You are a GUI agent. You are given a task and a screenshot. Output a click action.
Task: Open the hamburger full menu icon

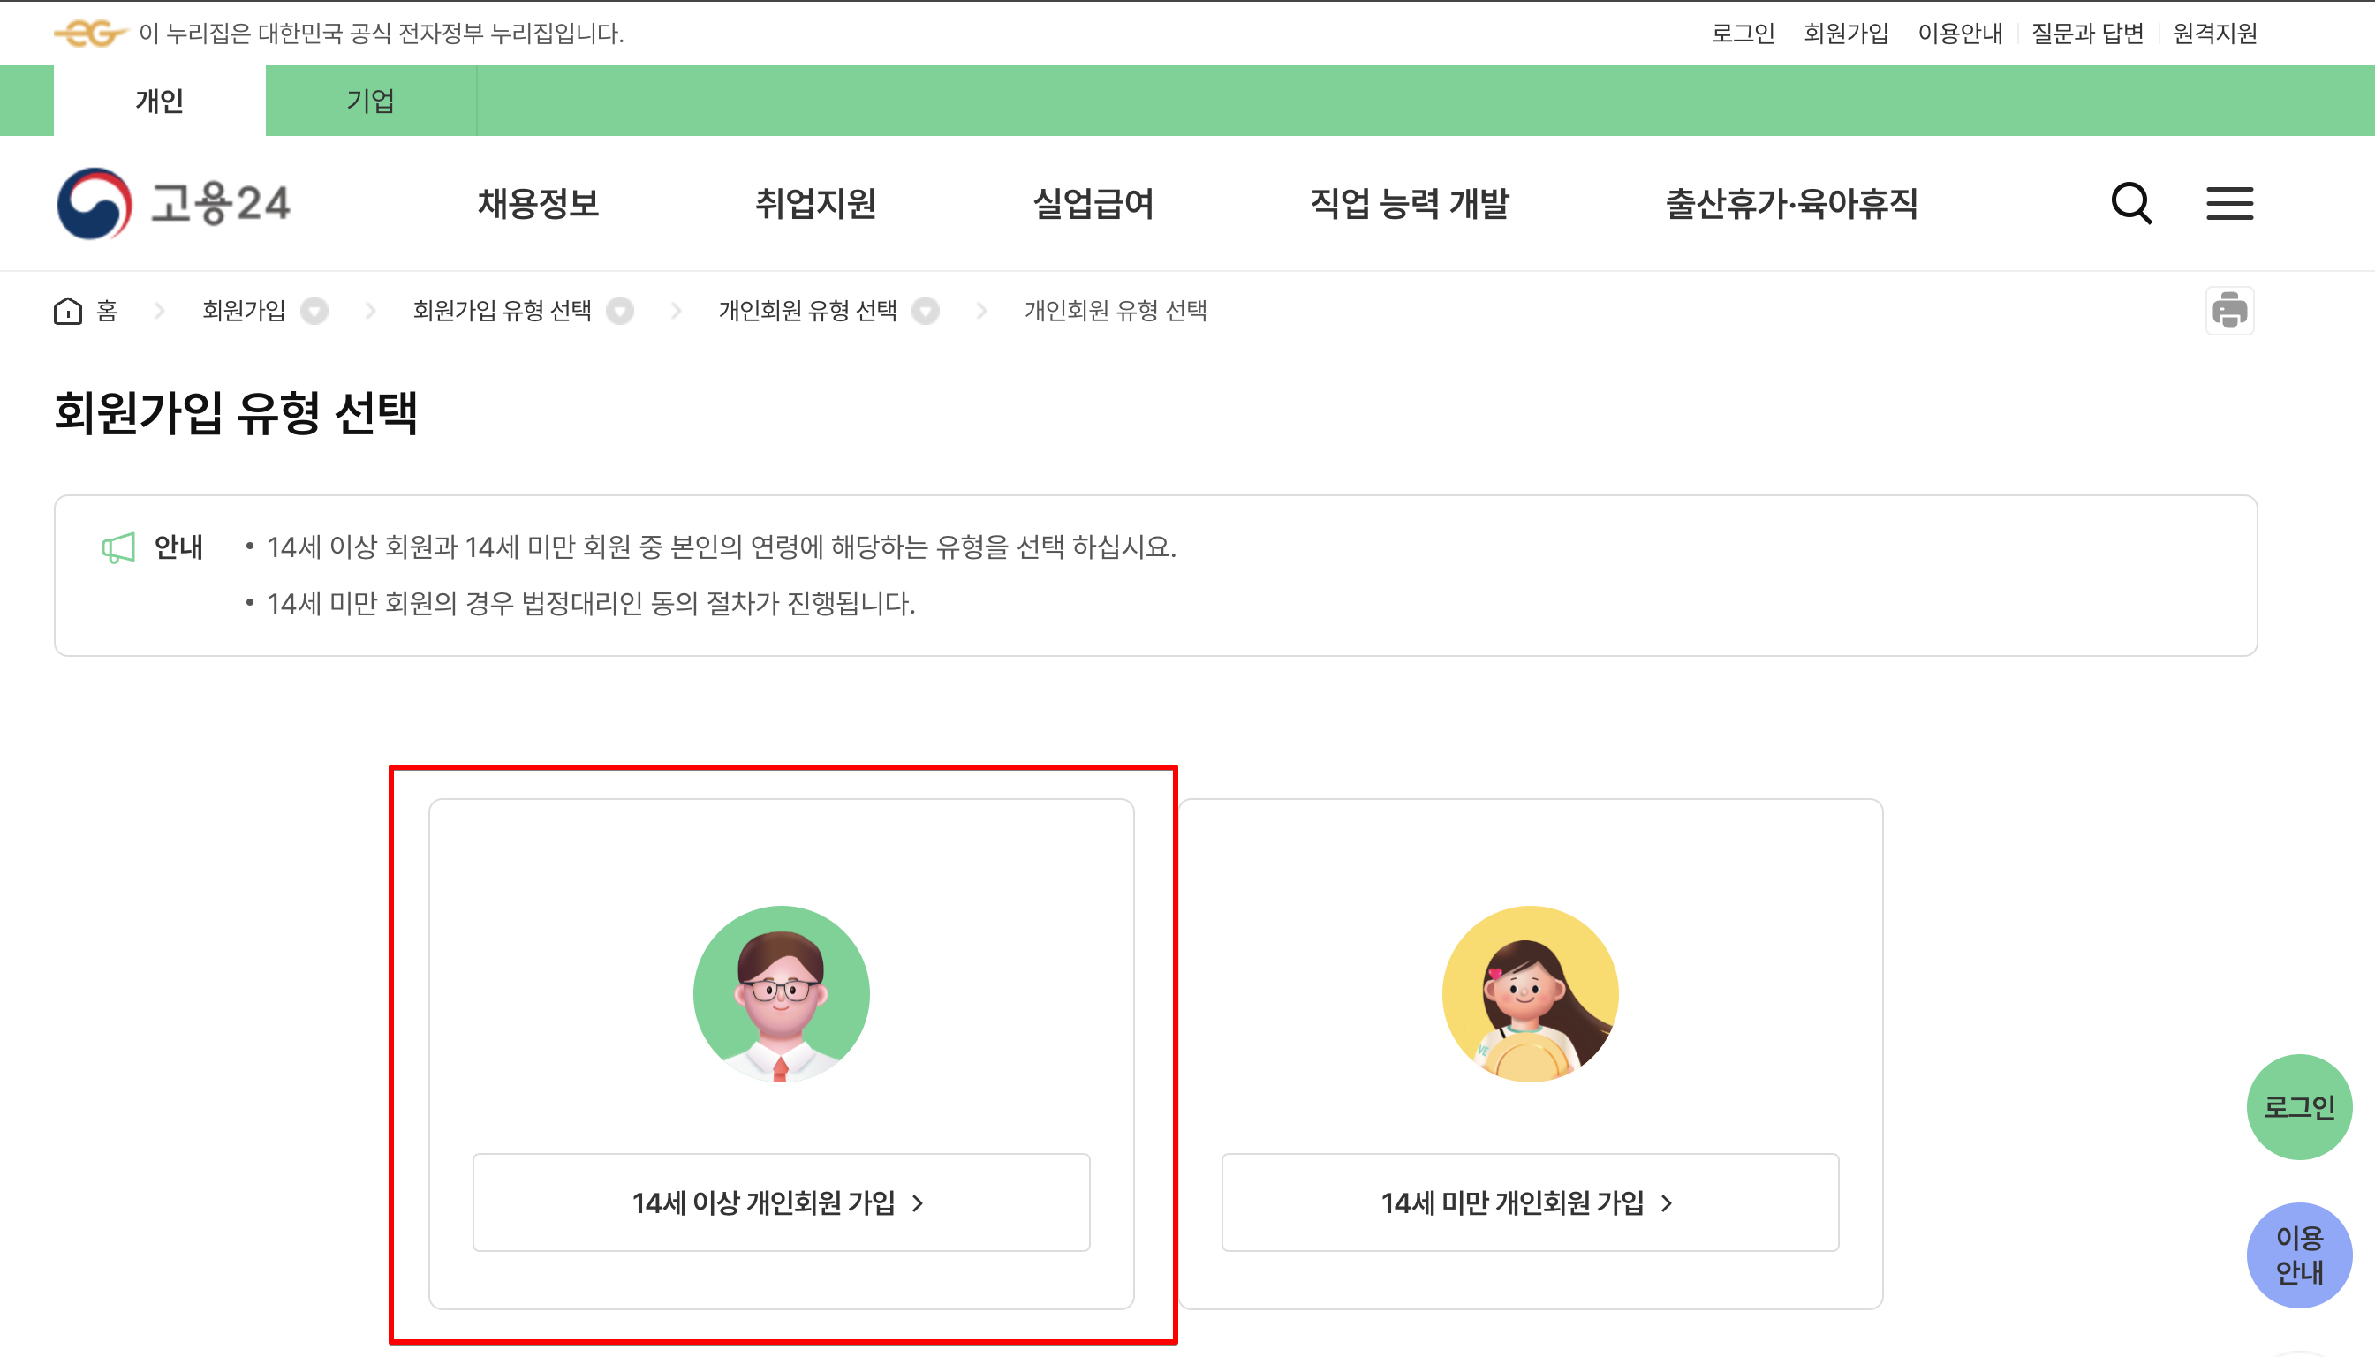click(2229, 203)
